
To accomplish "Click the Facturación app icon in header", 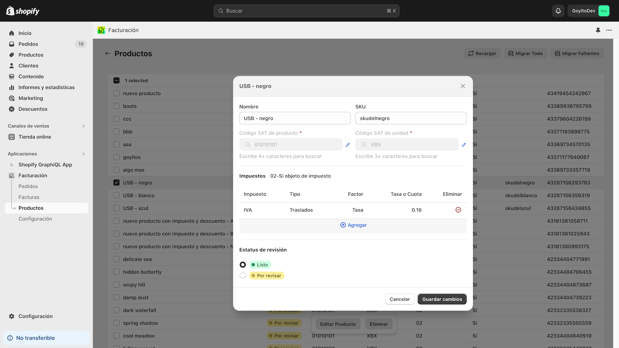I will click(101, 30).
